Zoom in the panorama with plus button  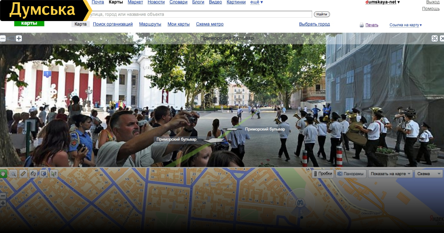[x=19, y=38]
